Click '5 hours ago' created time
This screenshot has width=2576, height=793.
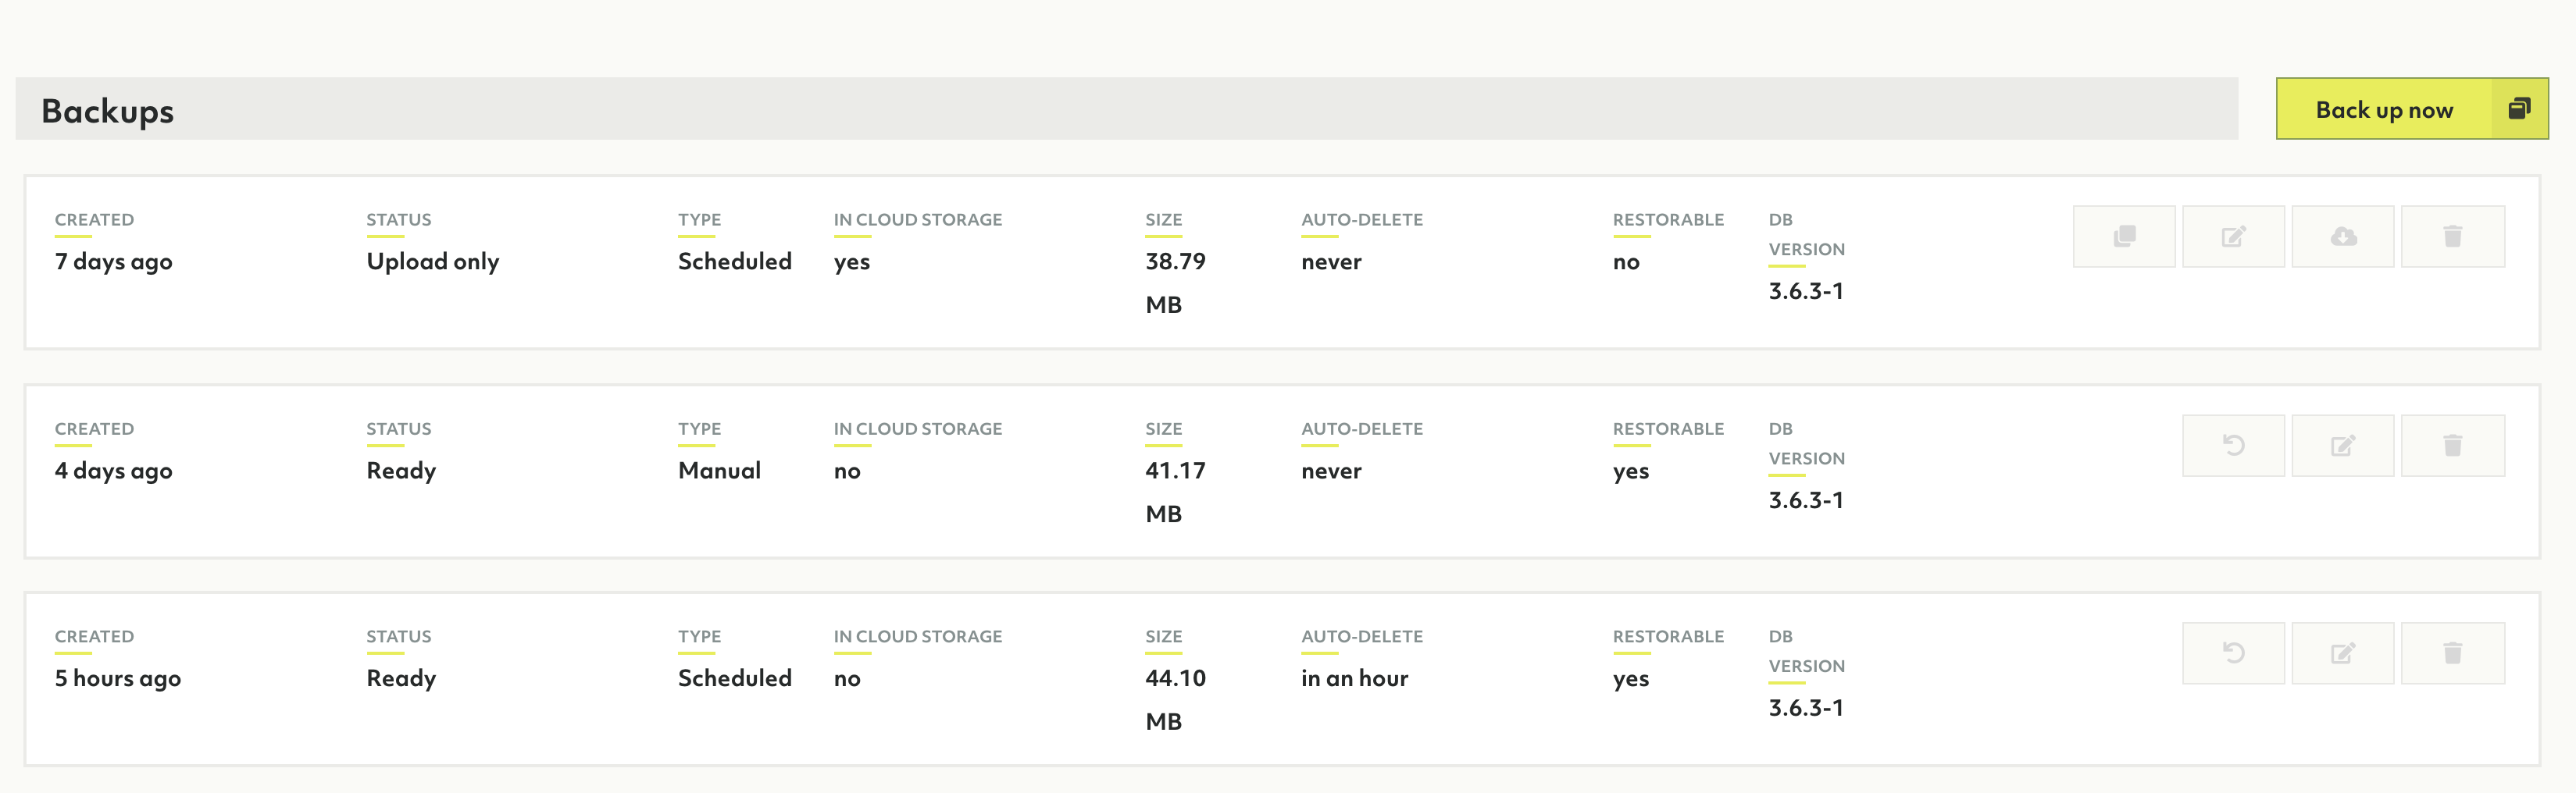pyautogui.click(x=118, y=678)
